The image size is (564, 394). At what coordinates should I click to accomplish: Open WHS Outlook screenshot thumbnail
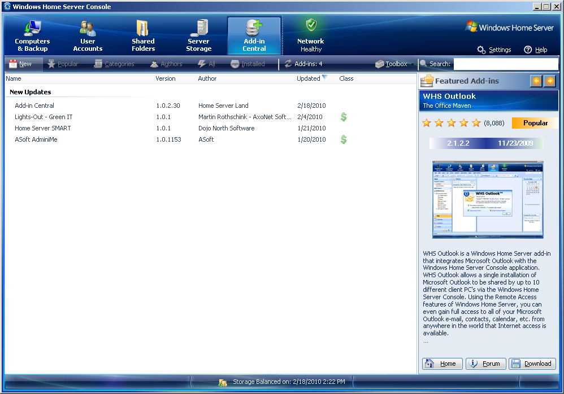[488, 200]
